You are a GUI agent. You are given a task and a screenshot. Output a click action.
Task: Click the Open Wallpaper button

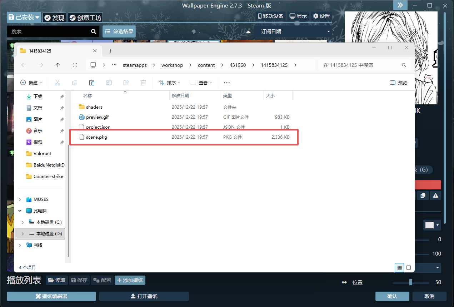point(144,296)
